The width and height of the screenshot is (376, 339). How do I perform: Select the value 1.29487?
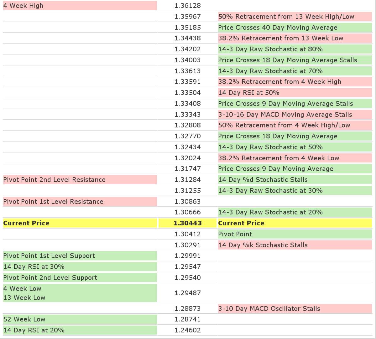(188, 293)
